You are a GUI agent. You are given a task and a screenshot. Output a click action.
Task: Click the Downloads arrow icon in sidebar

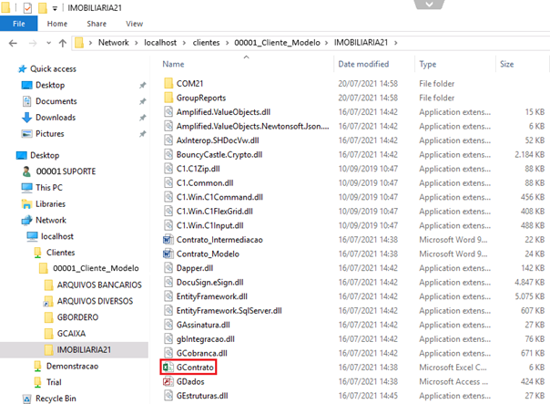[26, 118]
